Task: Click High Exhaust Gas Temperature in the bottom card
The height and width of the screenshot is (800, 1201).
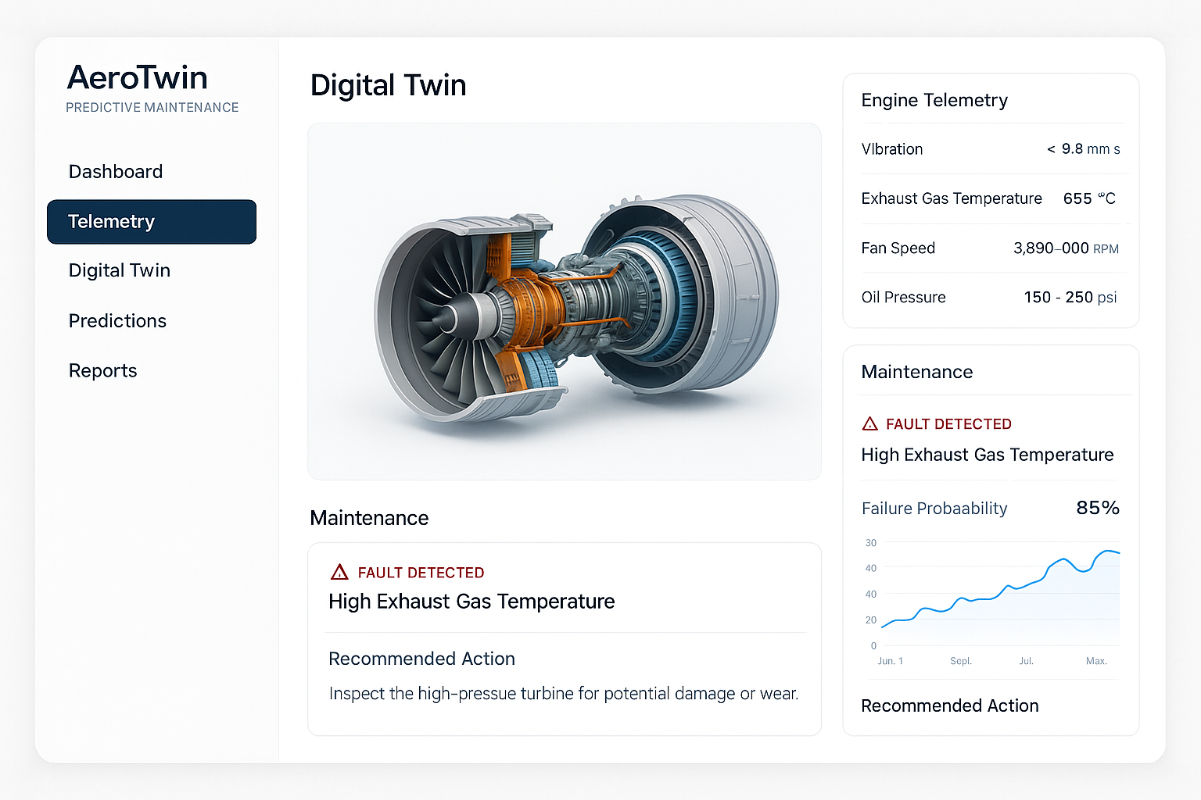Action: tap(471, 602)
